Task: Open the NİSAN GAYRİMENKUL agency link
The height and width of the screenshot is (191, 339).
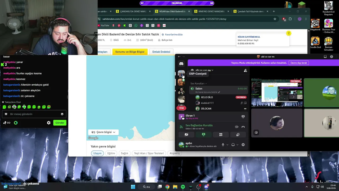Action: pyautogui.click(x=249, y=37)
